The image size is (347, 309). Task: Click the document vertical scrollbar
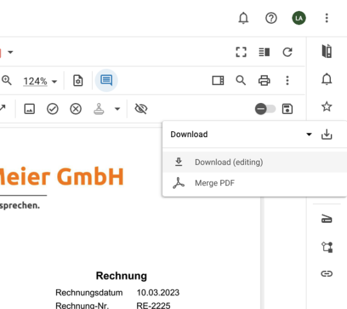click(x=262, y=252)
